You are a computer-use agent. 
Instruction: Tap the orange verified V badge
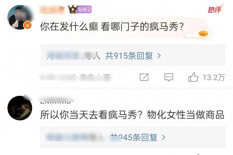[28, 25]
